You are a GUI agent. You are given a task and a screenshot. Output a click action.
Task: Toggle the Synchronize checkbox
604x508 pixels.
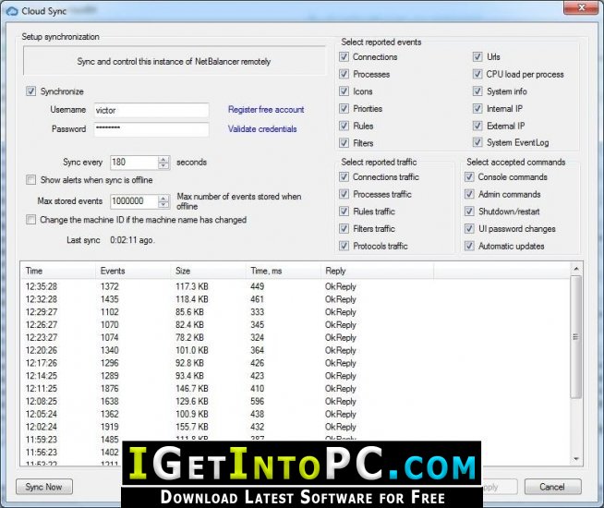tap(30, 91)
